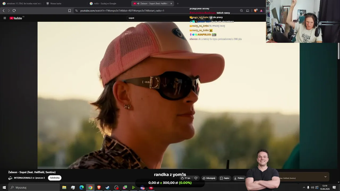This screenshot has height=191, width=340.
Task: Open the browser zoom magnifier icon
Action: pos(241,11)
